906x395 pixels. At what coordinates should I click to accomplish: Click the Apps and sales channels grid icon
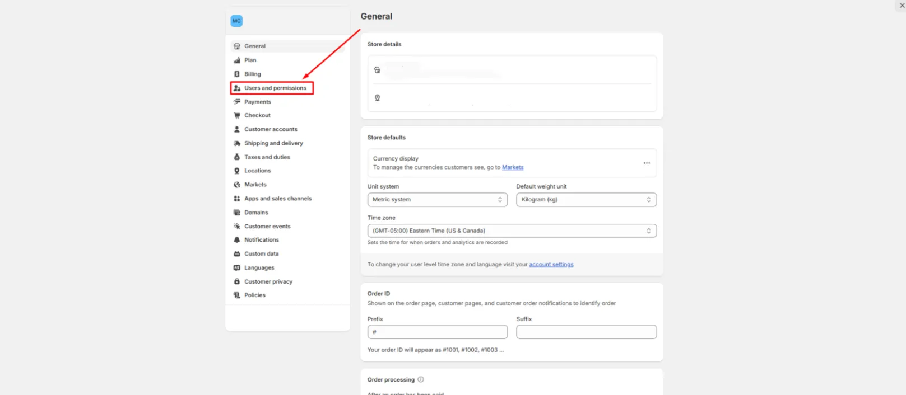(237, 199)
